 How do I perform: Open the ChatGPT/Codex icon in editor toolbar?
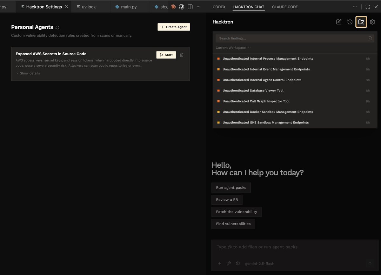[182, 7]
